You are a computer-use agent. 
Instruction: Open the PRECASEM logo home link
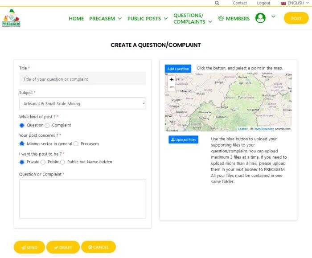(11, 18)
